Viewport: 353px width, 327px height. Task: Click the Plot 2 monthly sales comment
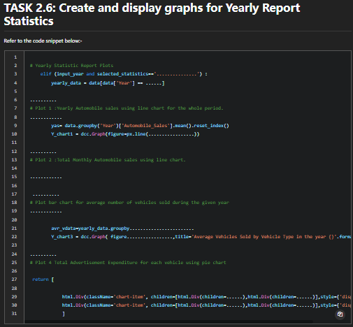click(x=108, y=160)
